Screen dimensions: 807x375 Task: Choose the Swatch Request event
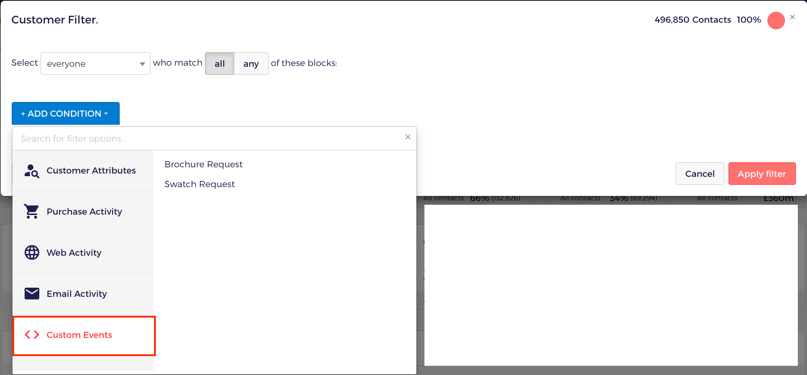pos(199,184)
